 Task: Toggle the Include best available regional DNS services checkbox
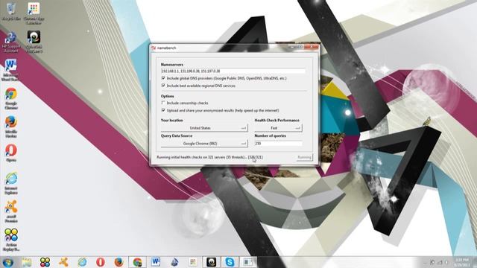click(163, 86)
